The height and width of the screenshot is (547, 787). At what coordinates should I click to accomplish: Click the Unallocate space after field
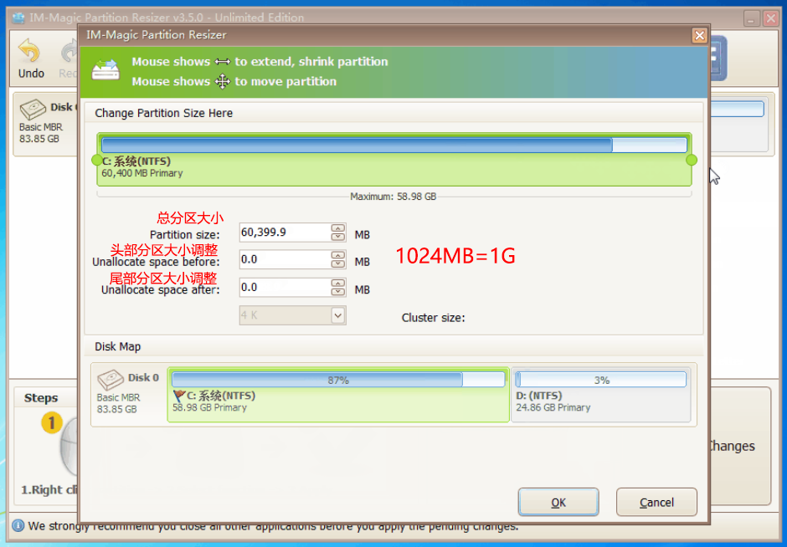point(285,287)
